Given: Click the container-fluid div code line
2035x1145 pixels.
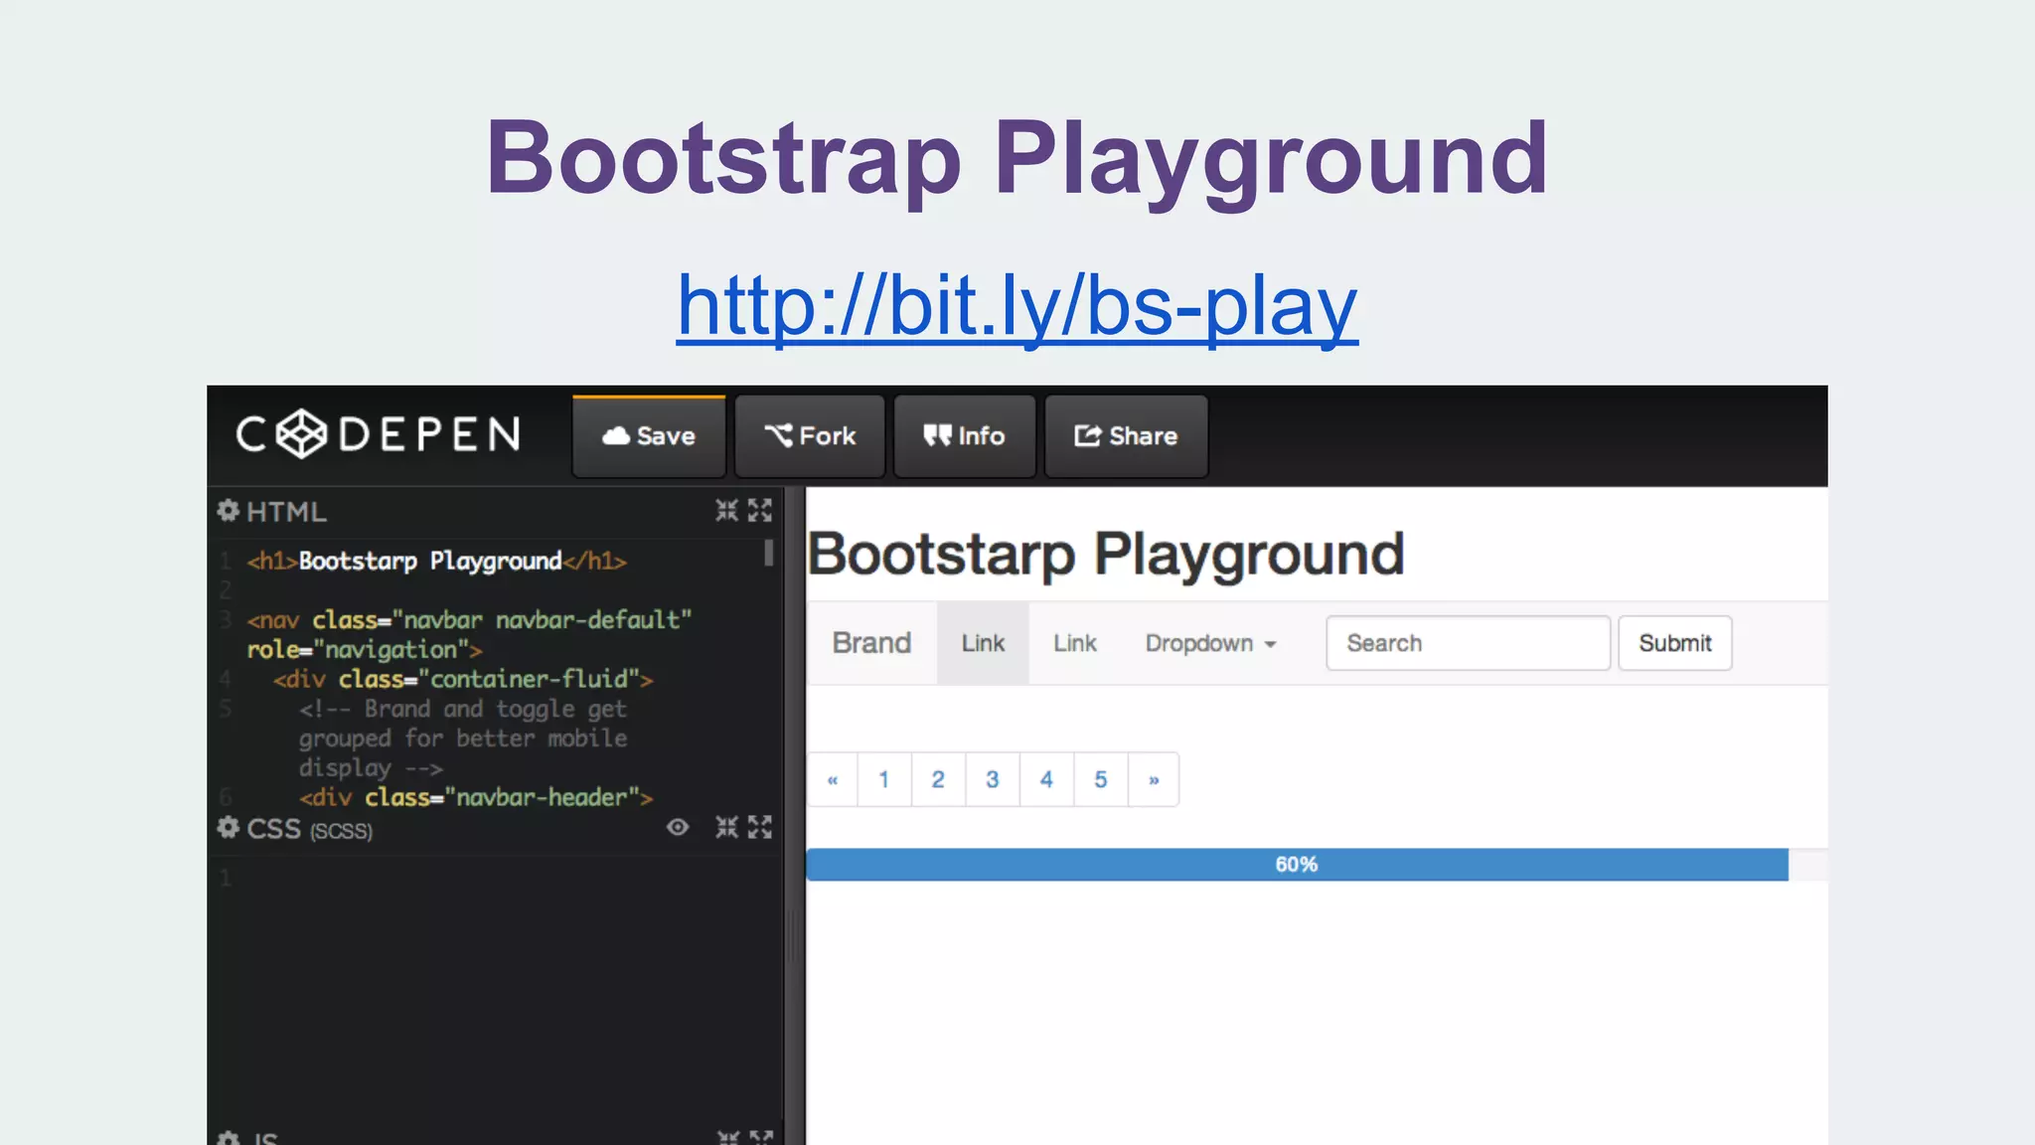Looking at the screenshot, I should click(x=463, y=679).
